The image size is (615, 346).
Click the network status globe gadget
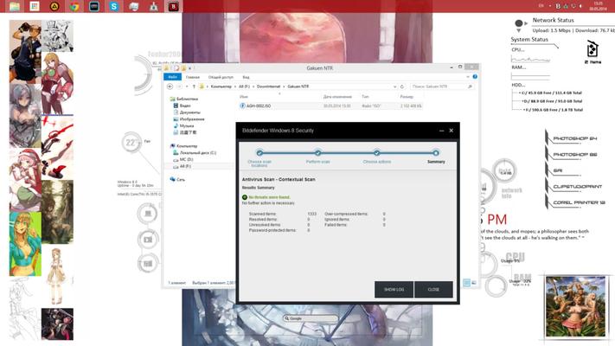(518, 23)
